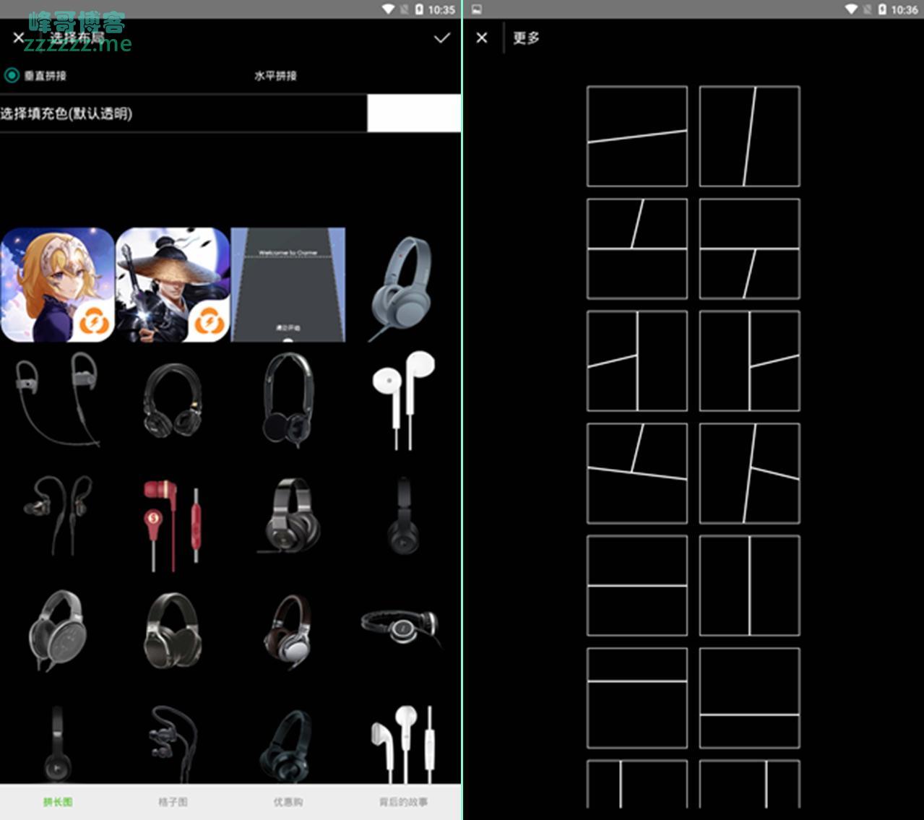Choose layout with full top and slanted-split bottom

[750, 249]
